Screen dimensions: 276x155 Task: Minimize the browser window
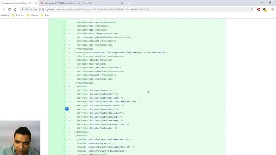coord(262,3)
